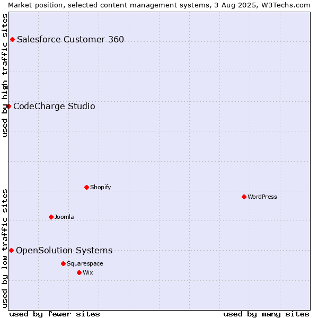Click the Salesforce Customer 360 label
The image size is (318, 318).
tap(70, 39)
